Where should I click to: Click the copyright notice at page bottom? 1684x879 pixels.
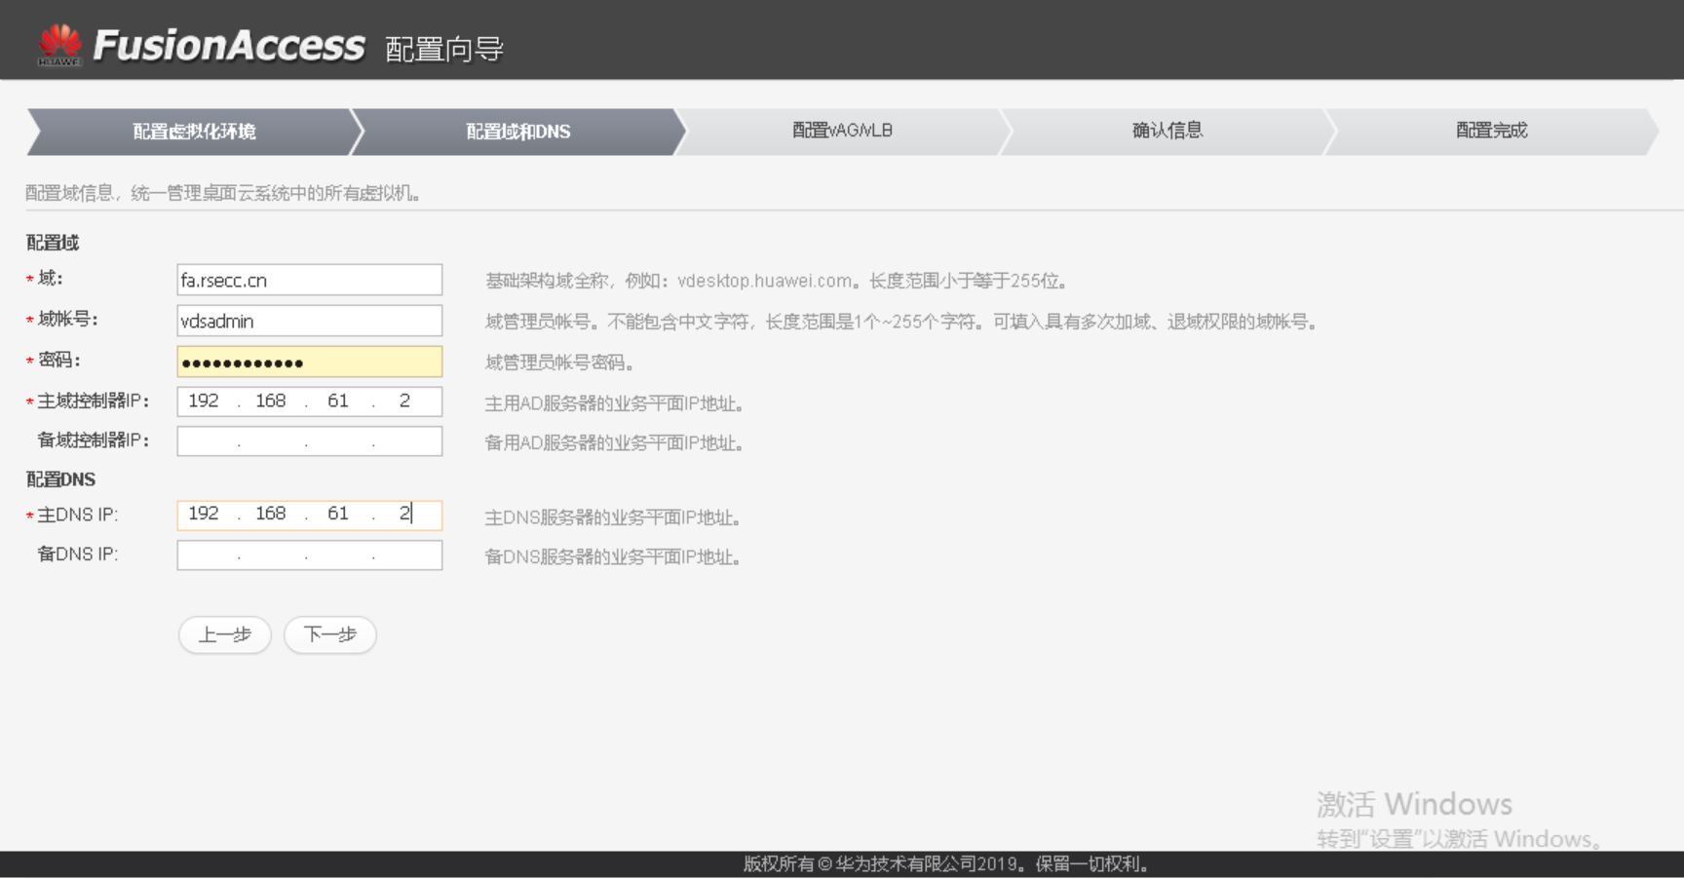(943, 863)
